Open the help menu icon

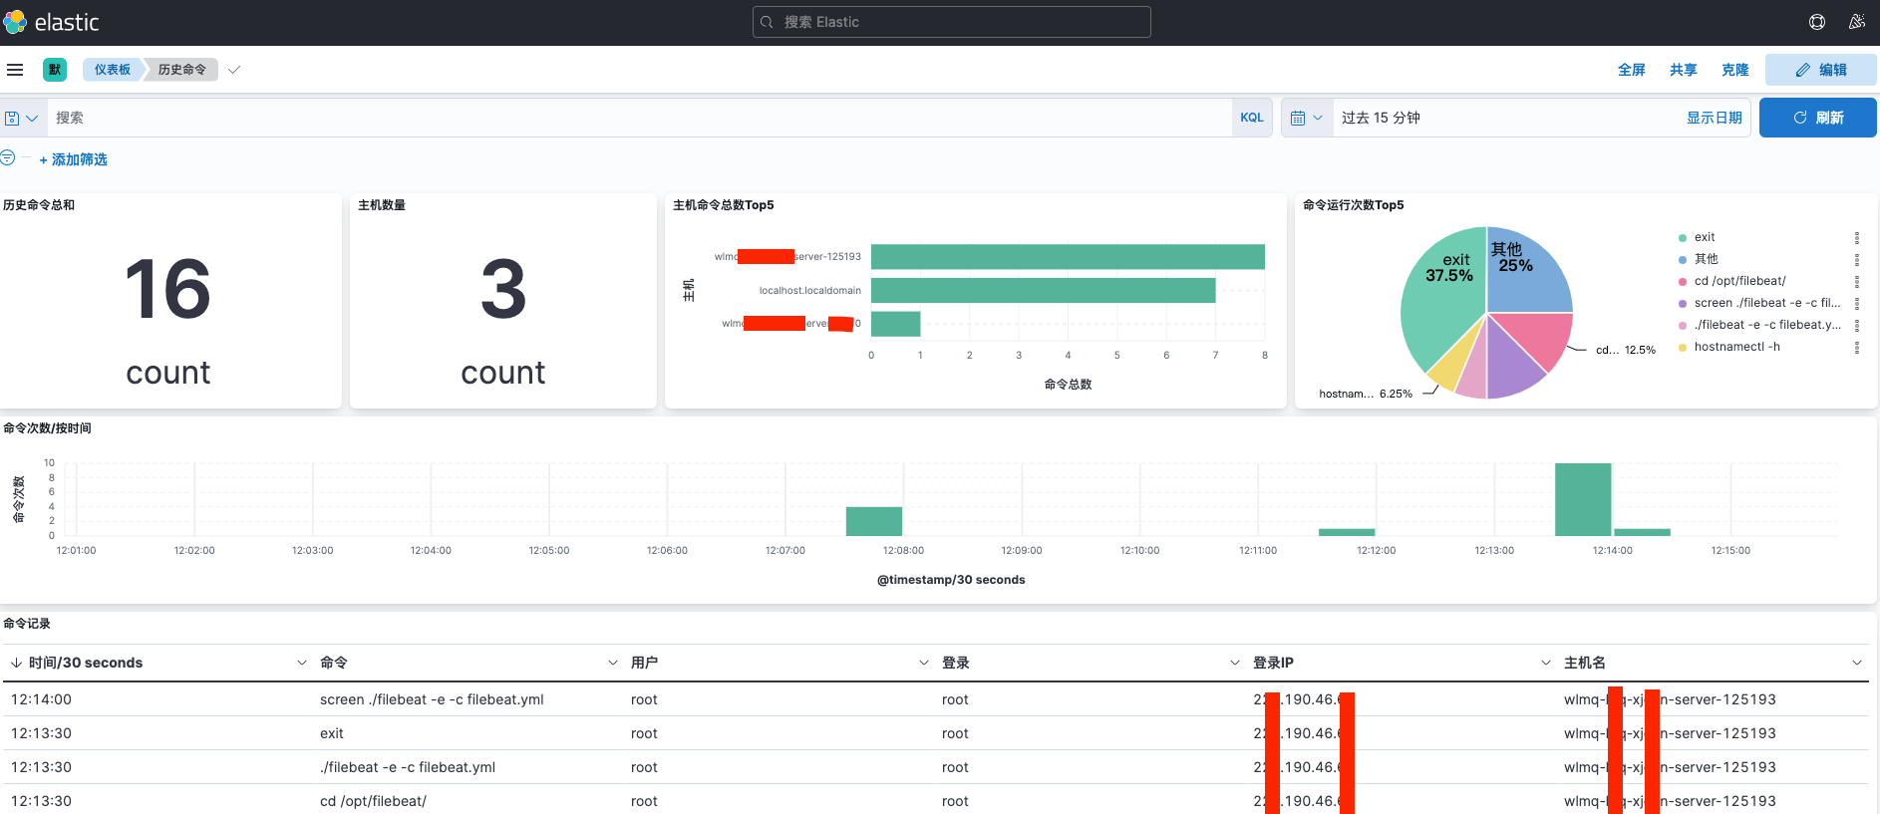(x=1817, y=22)
